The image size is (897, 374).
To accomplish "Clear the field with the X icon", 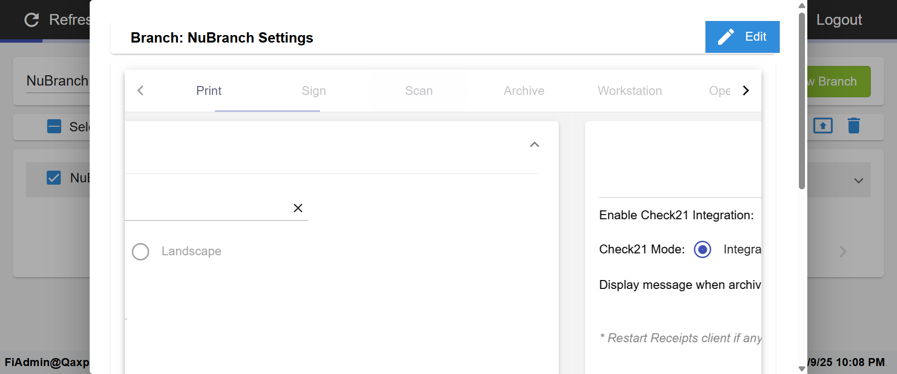I will coord(298,208).
